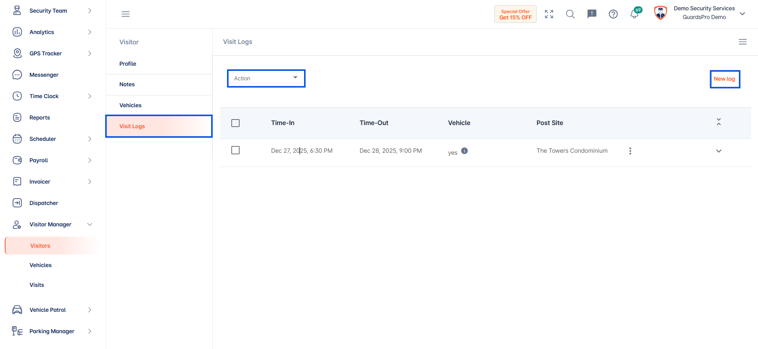Screen dimensions: 758x349
Task: Click the Post Site column header
Action: (x=550, y=123)
